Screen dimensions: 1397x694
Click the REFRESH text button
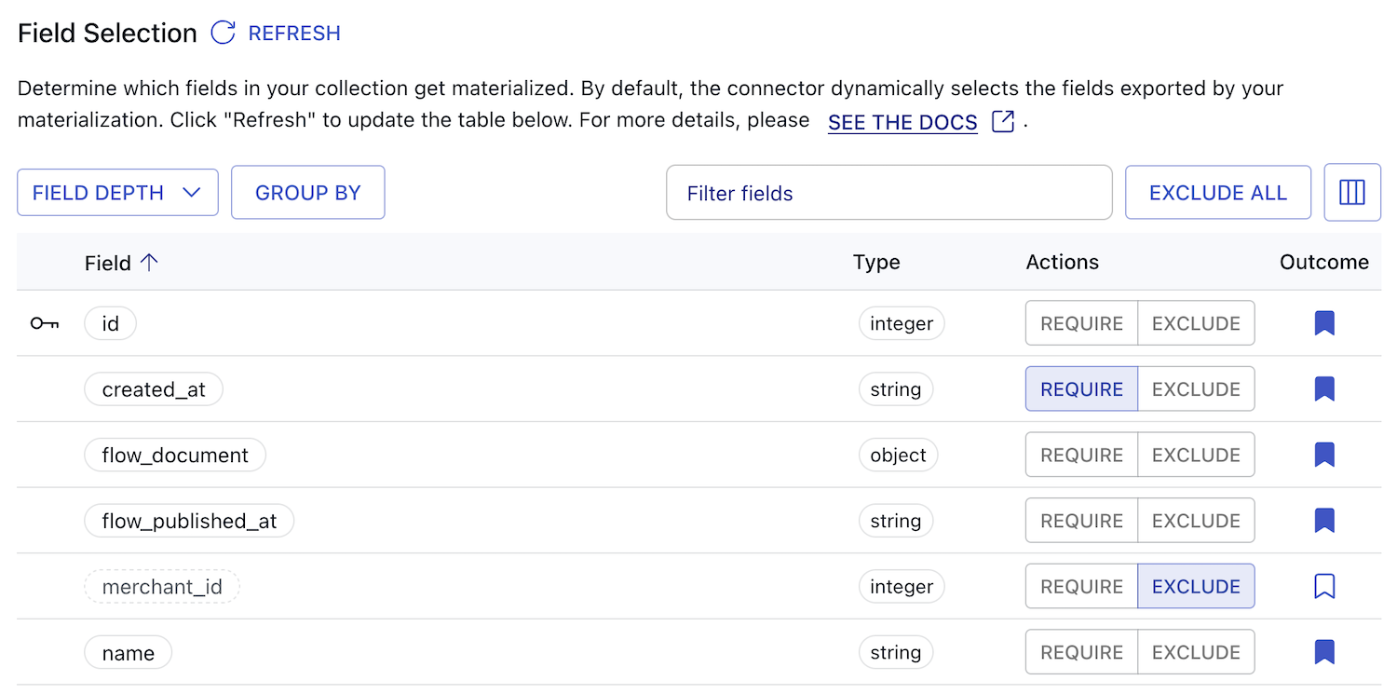pyautogui.click(x=293, y=33)
